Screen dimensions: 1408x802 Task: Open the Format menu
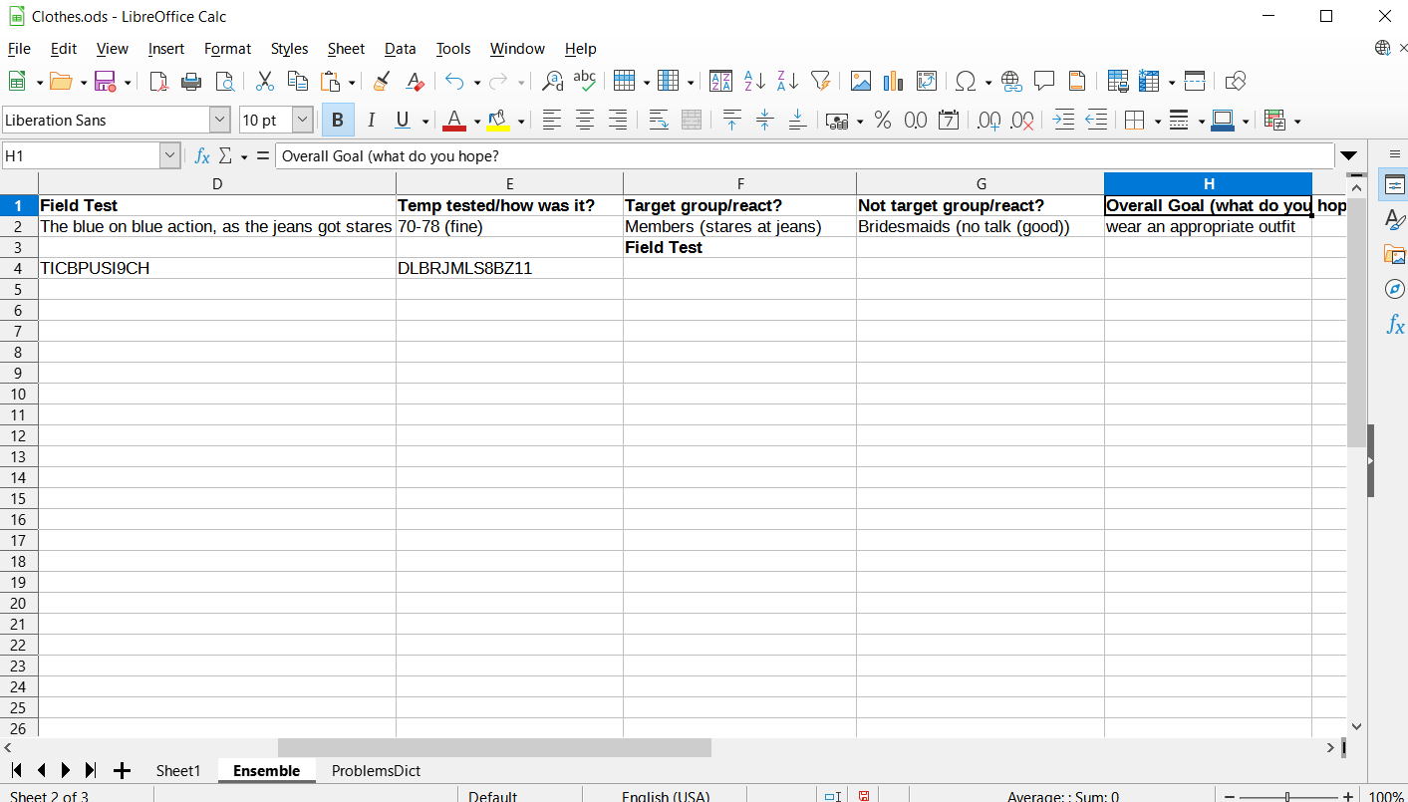(x=227, y=49)
